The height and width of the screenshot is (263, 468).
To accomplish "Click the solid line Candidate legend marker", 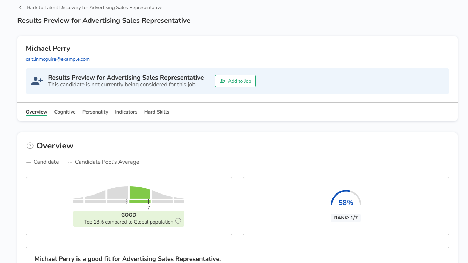I will click(x=29, y=162).
